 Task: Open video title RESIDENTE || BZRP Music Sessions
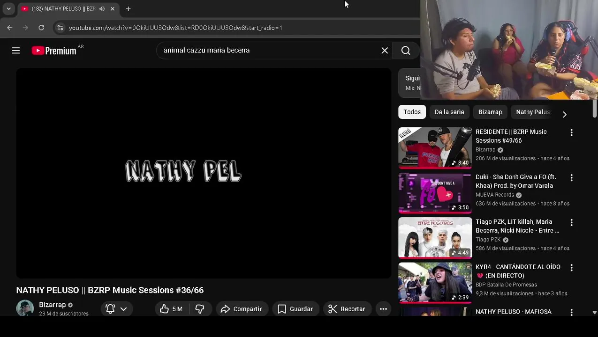click(511, 136)
